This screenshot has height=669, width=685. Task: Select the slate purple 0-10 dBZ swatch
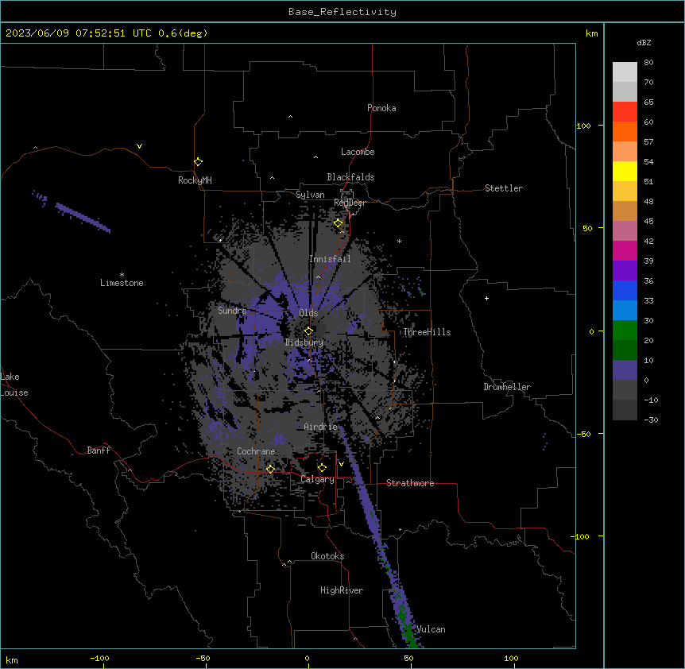click(625, 370)
